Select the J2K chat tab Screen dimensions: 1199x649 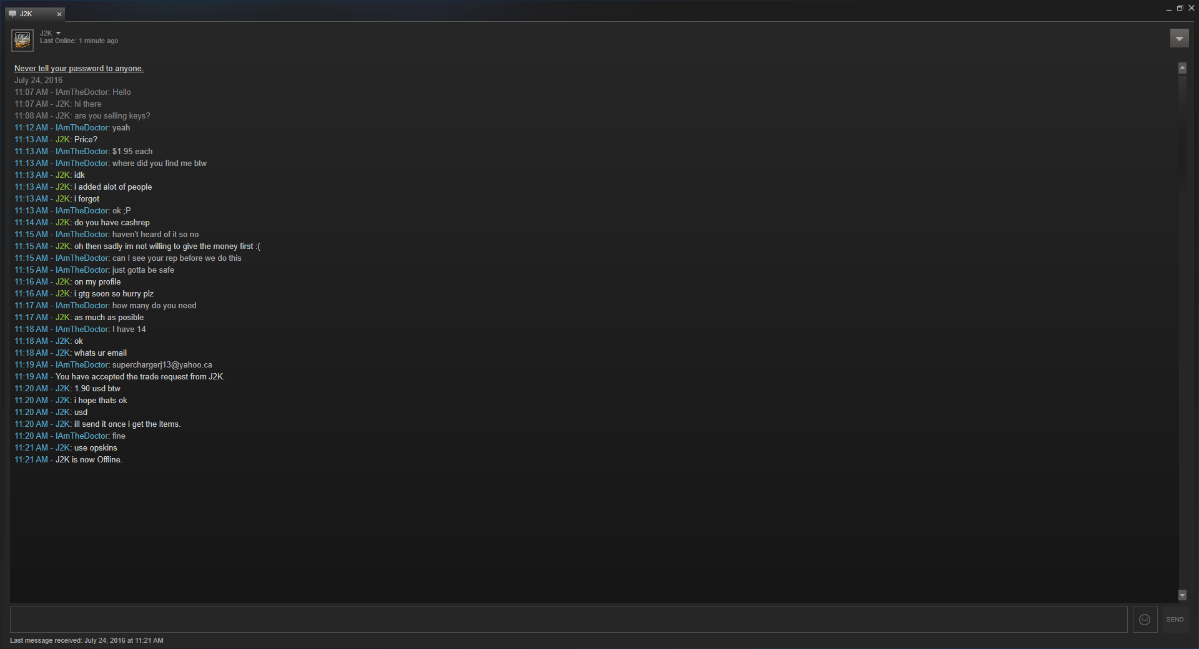35,14
